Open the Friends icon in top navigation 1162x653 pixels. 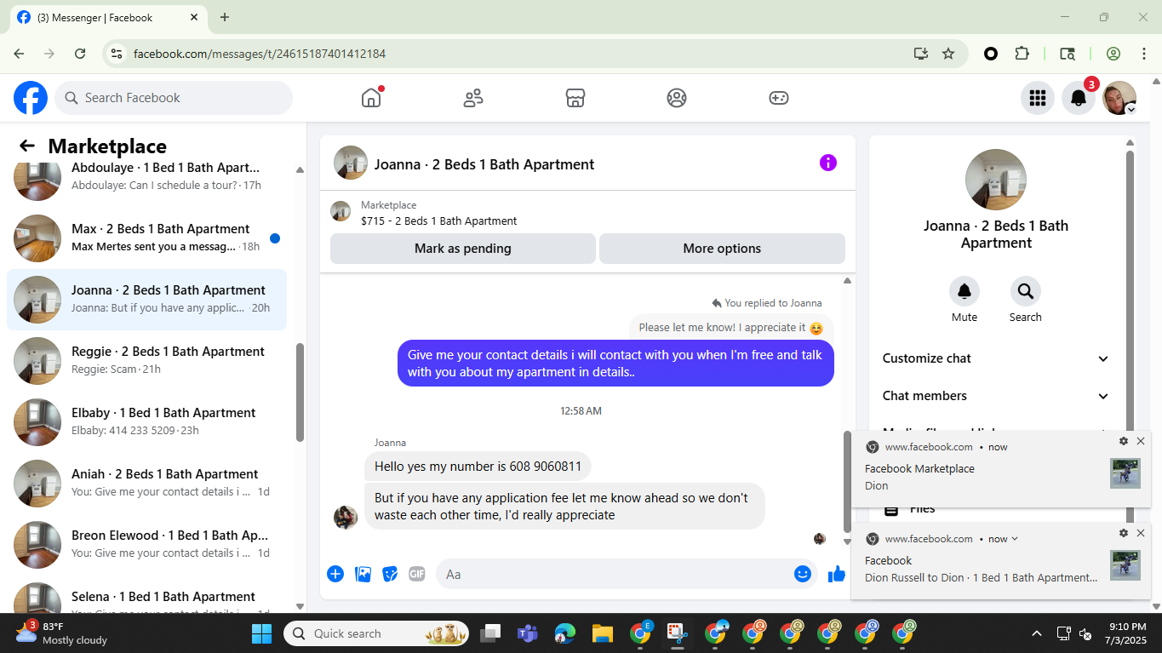(473, 98)
